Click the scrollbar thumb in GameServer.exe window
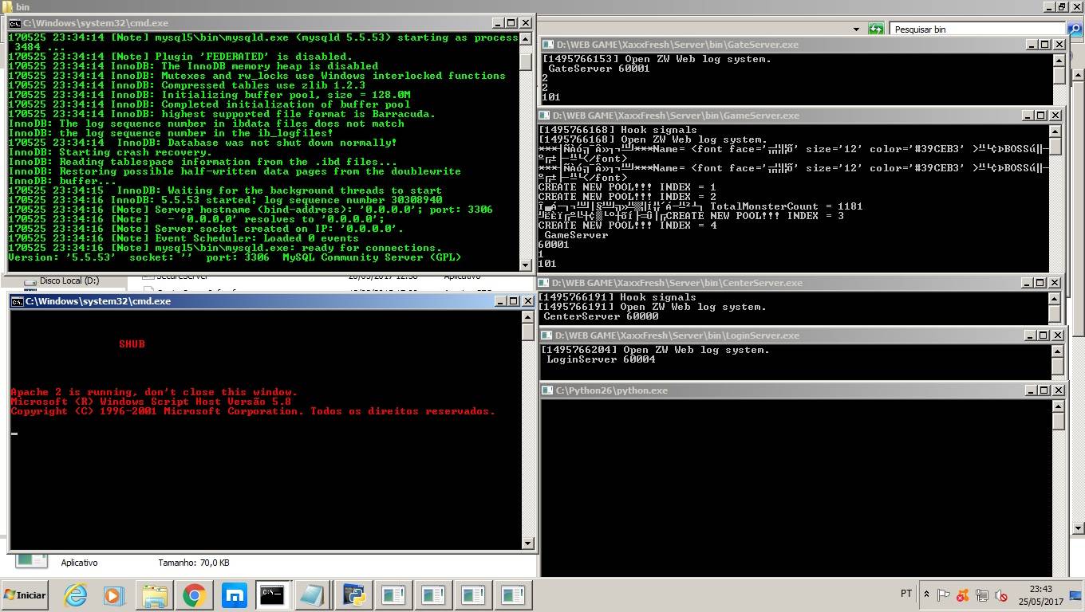Image resolution: width=1085 pixels, height=612 pixels. [1055, 147]
